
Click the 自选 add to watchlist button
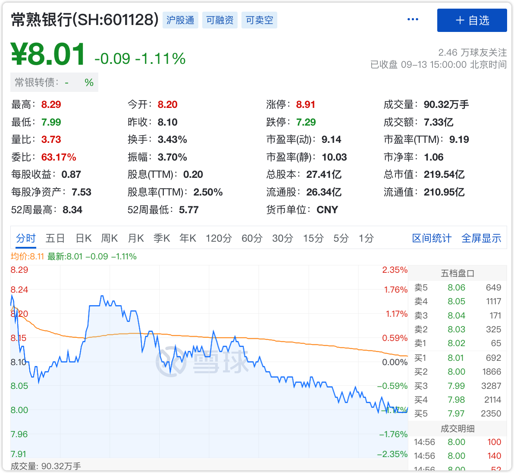(x=472, y=20)
